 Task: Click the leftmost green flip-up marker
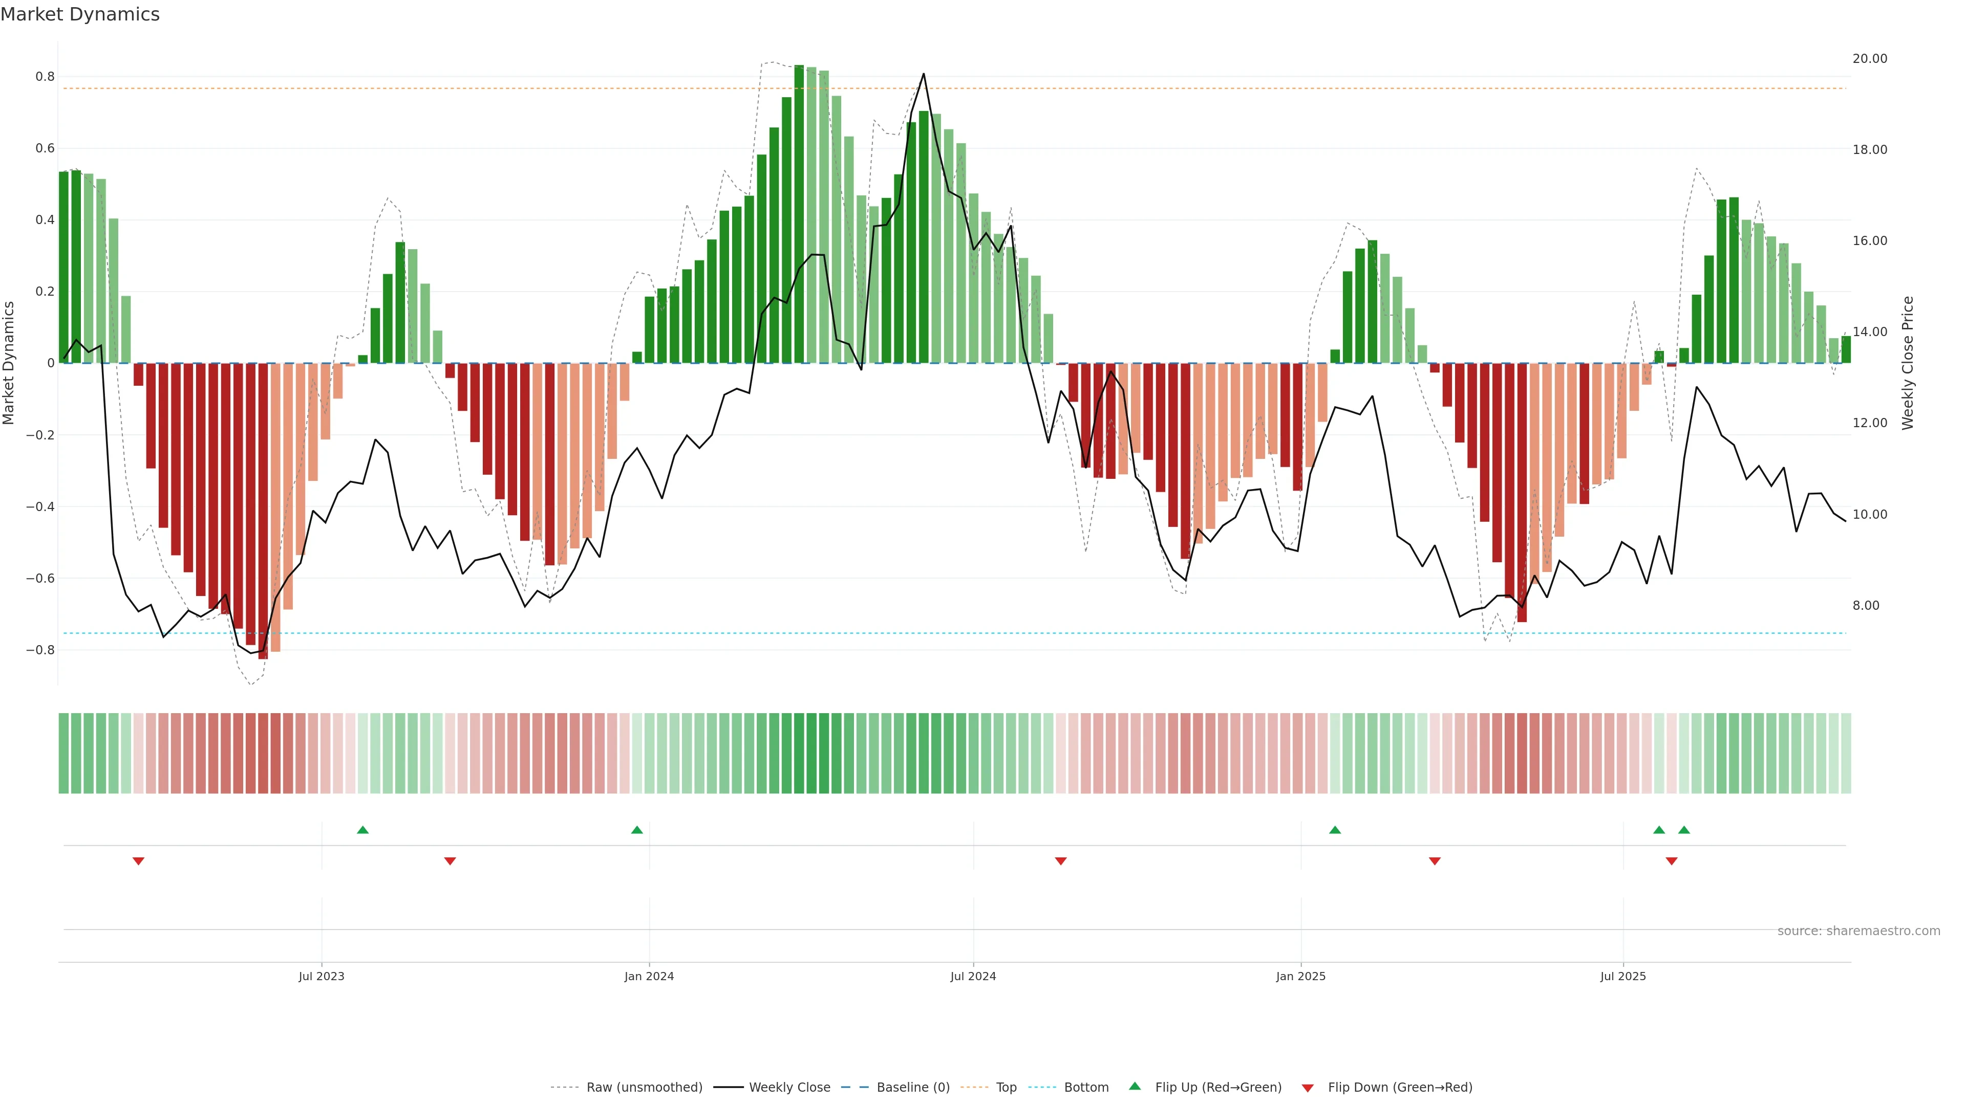click(362, 830)
